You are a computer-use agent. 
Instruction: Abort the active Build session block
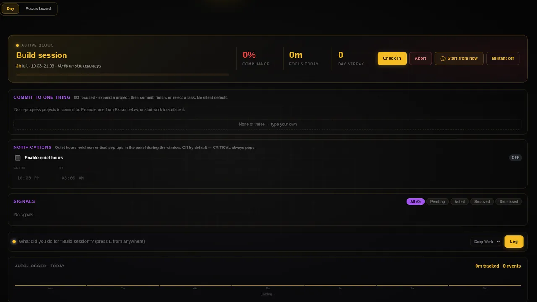pos(420,58)
